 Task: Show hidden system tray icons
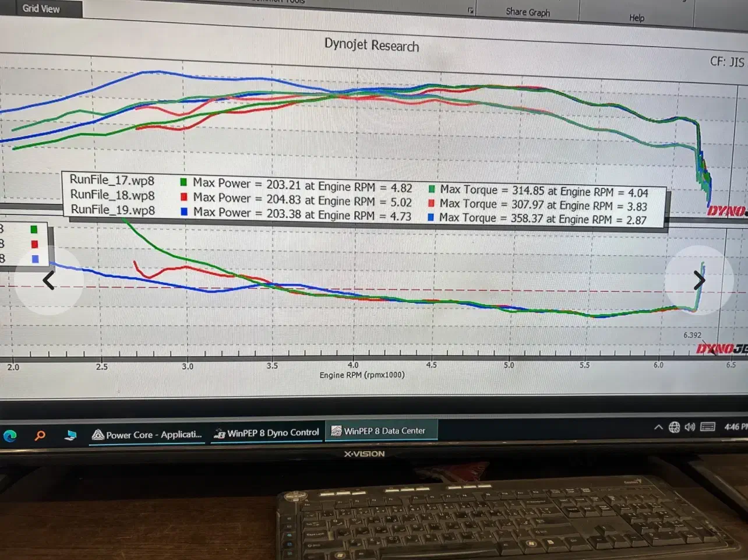pyautogui.click(x=658, y=427)
